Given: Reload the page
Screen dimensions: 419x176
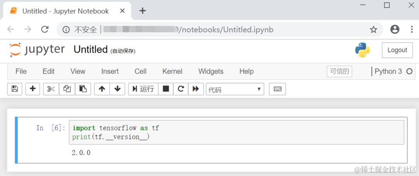Looking at the screenshot, I should [x=45, y=29].
